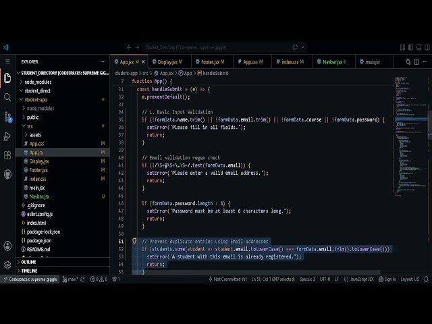Open App.css in the file explorer
The image size is (432, 324).
(63, 144)
